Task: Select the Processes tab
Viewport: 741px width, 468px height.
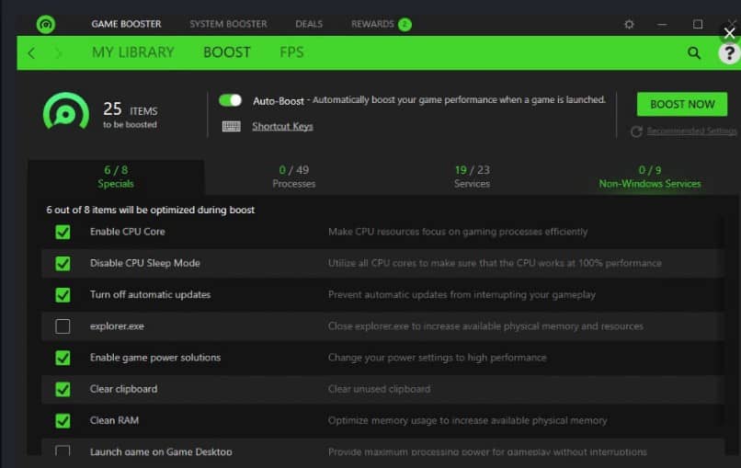Action: [294, 177]
